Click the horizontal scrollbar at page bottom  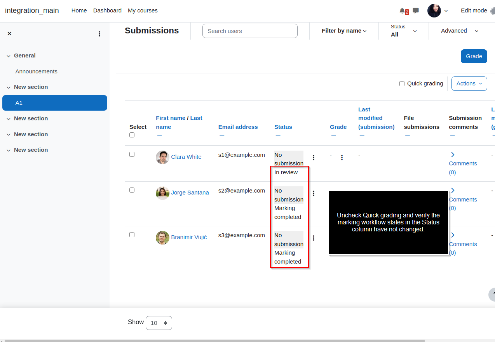tap(214, 340)
